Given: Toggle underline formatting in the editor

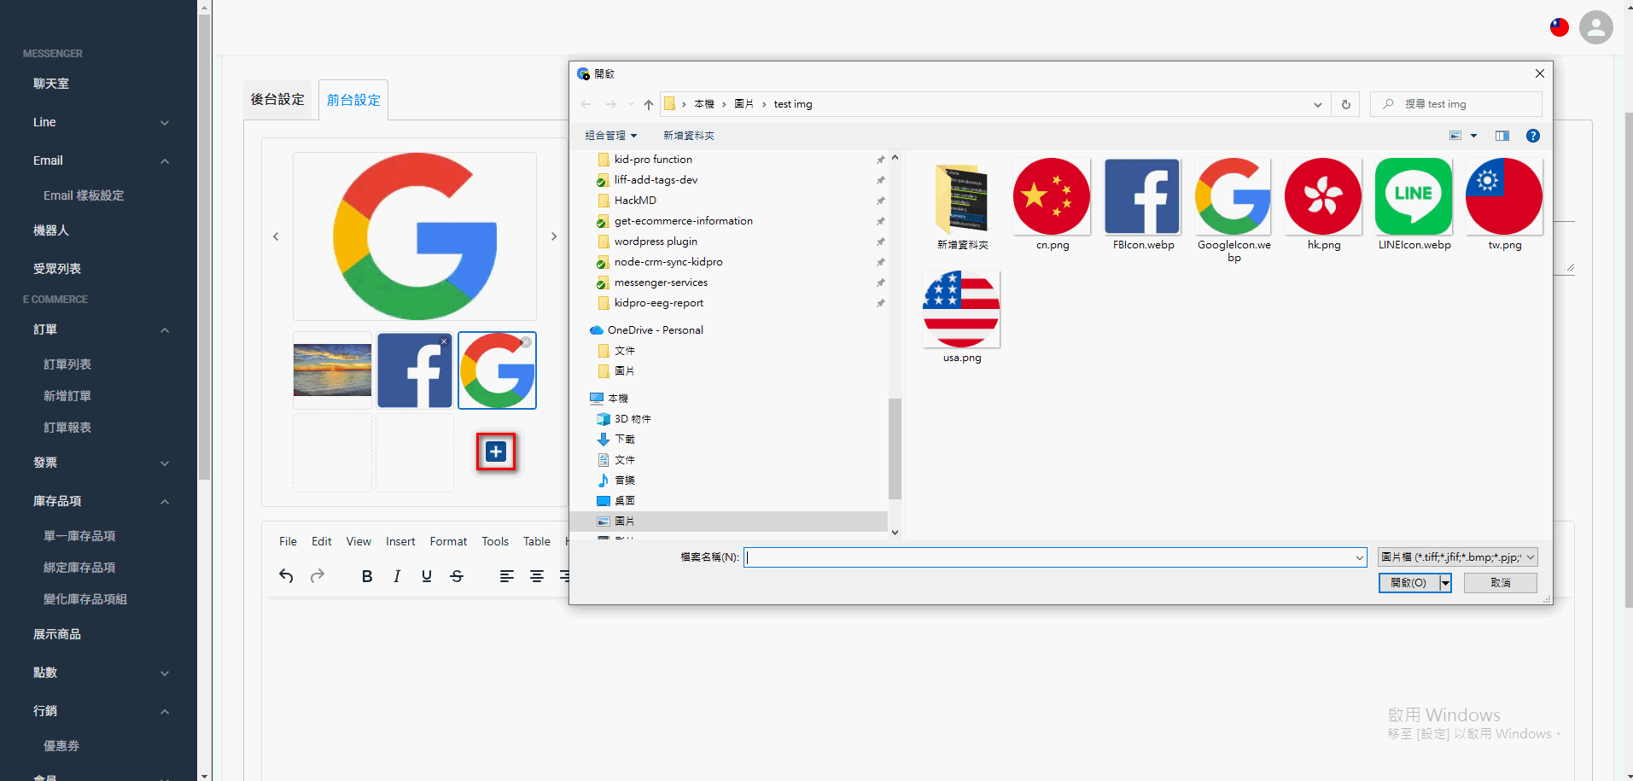Looking at the screenshot, I should 427,576.
